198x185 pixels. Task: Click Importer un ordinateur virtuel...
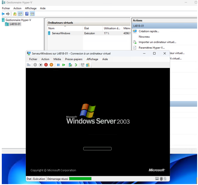coord(158,42)
